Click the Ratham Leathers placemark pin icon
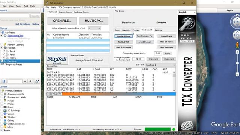The image size is (240, 135). point(5,44)
